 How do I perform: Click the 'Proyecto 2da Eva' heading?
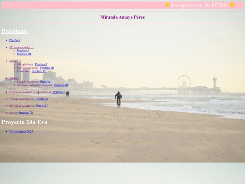(24, 122)
